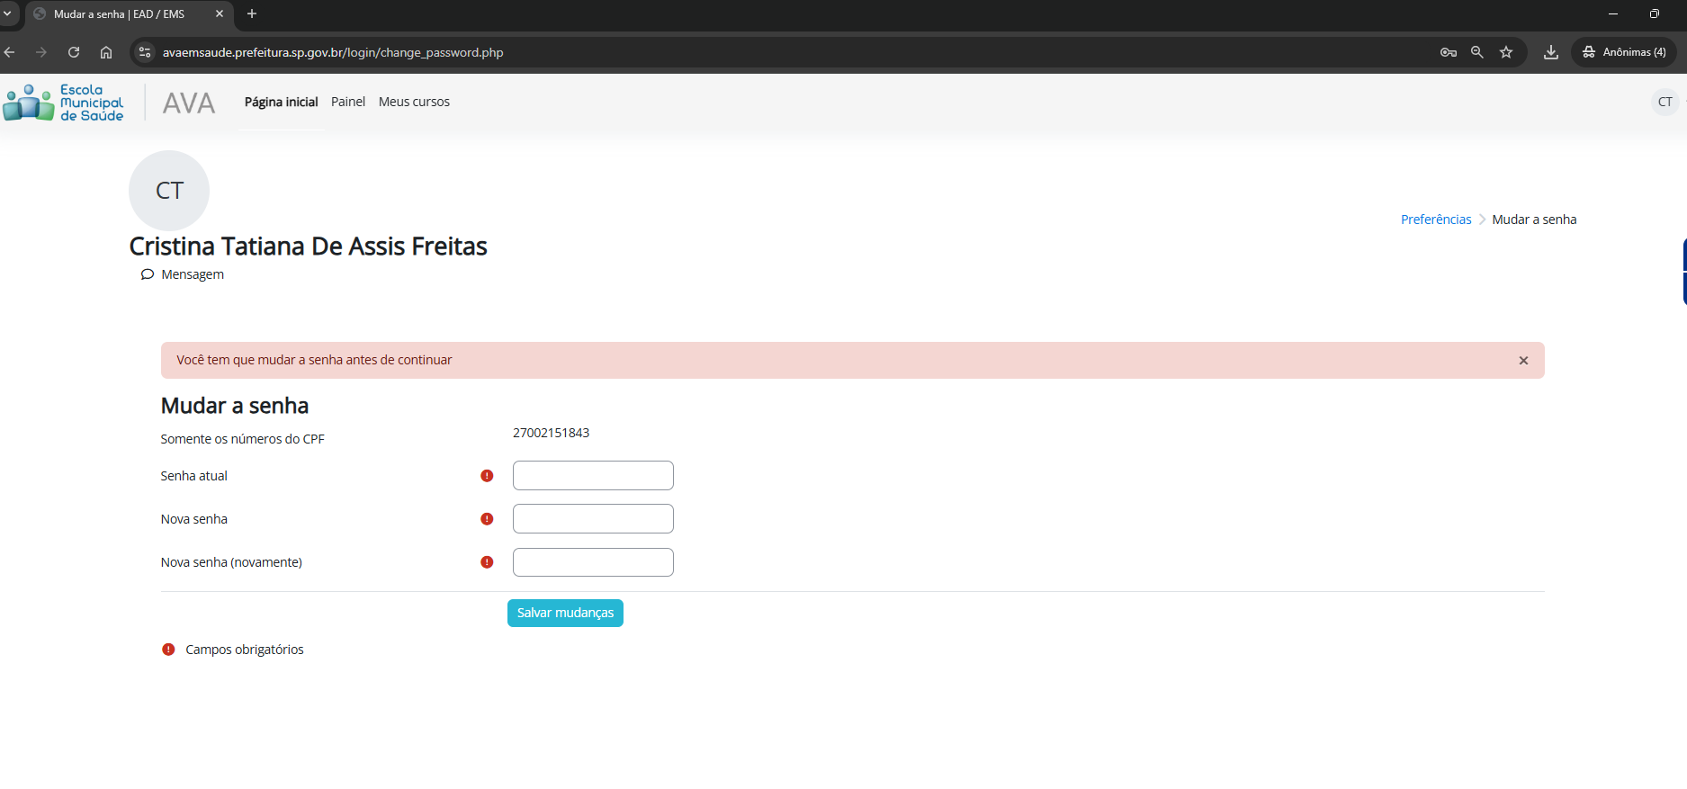Click the Preferências breadcrumb link
The height and width of the screenshot is (789, 1687).
point(1436,220)
